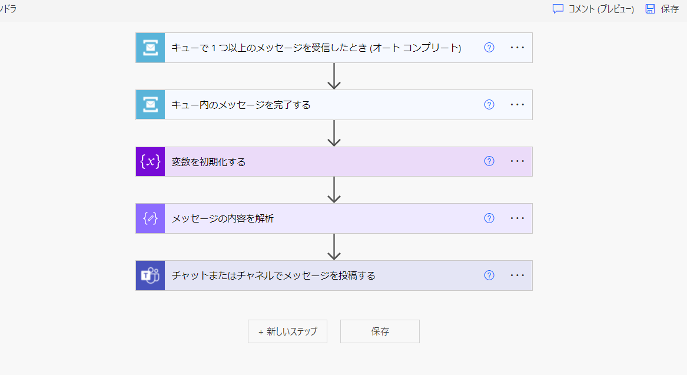Screen dimensions: 687x375
Task: Click the help icon on the Teams message step
Action: pos(489,275)
